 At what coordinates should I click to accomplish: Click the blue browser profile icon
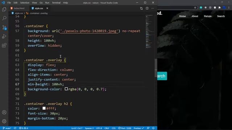pyautogui.click(x=224, y=8)
